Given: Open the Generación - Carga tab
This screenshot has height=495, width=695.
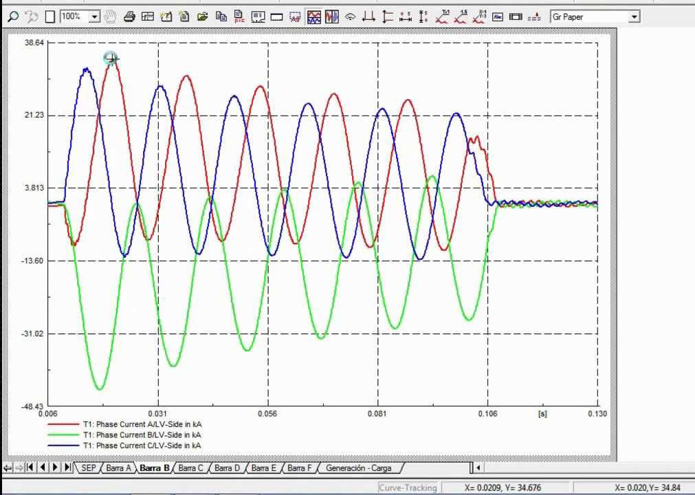Looking at the screenshot, I should click(x=360, y=467).
